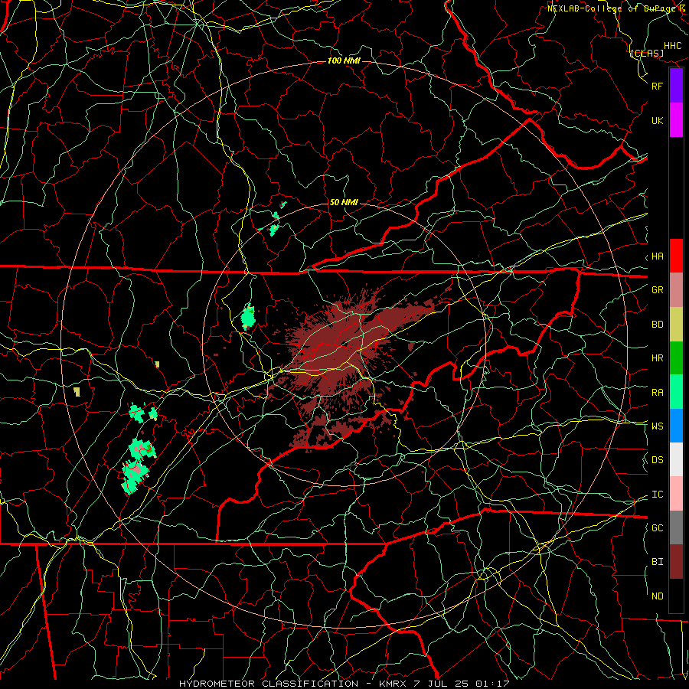The height and width of the screenshot is (689, 689).
Task: Click the RA legend label
Action: pos(657,393)
